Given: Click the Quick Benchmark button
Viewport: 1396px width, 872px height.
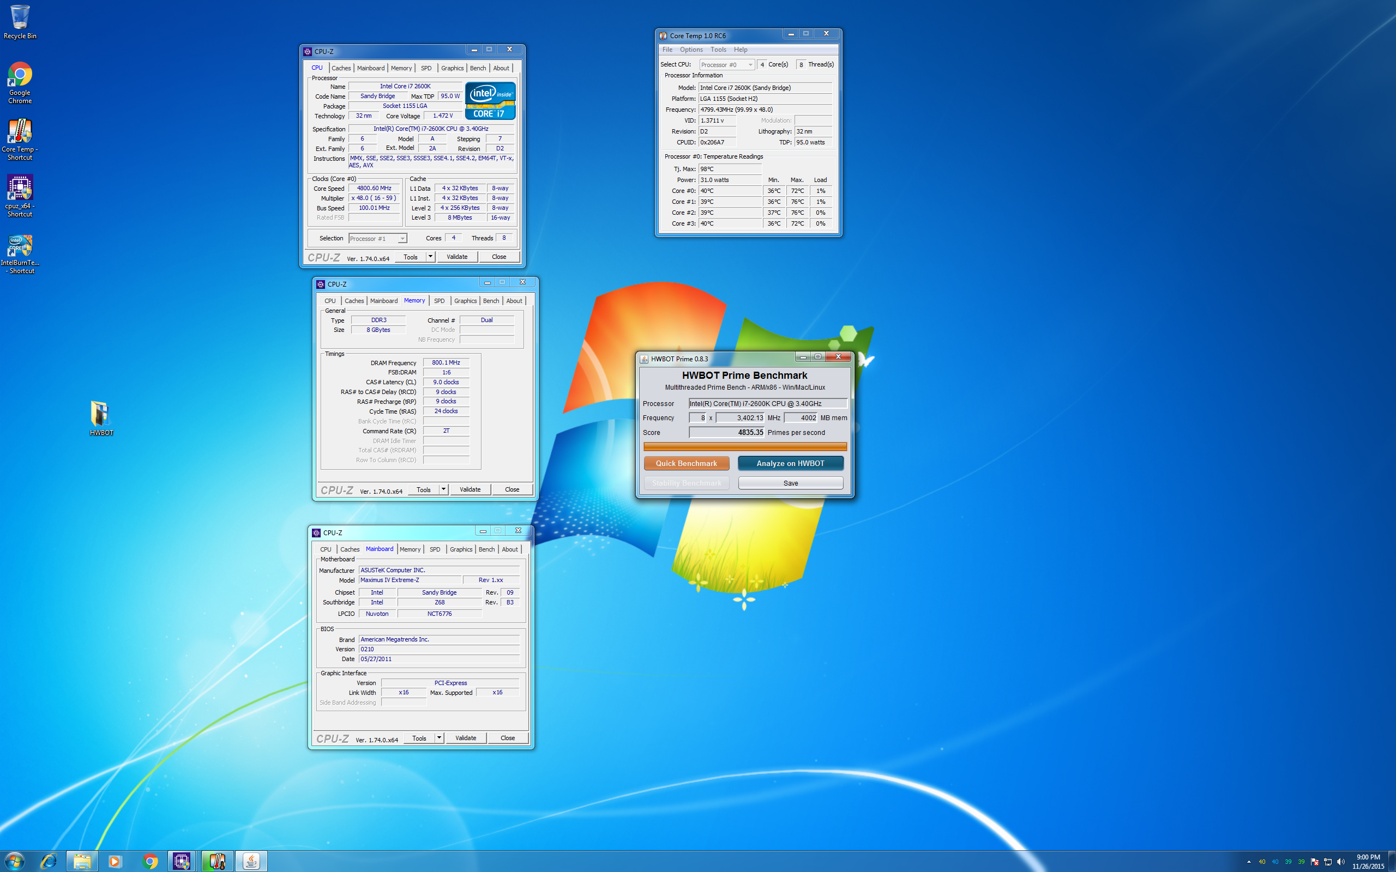Looking at the screenshot, I should point(687,463).
